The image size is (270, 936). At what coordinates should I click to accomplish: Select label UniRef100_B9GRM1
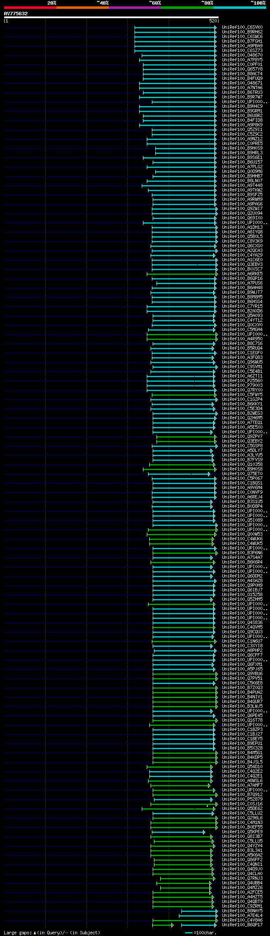242,111
